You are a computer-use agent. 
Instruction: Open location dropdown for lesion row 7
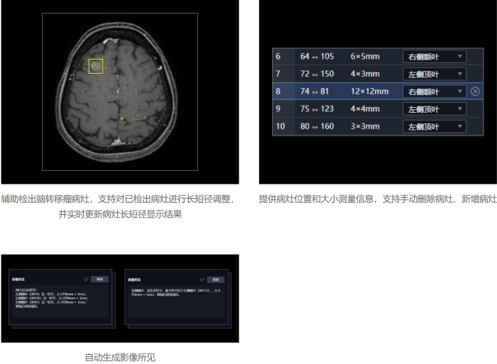(x=434, y=74)
